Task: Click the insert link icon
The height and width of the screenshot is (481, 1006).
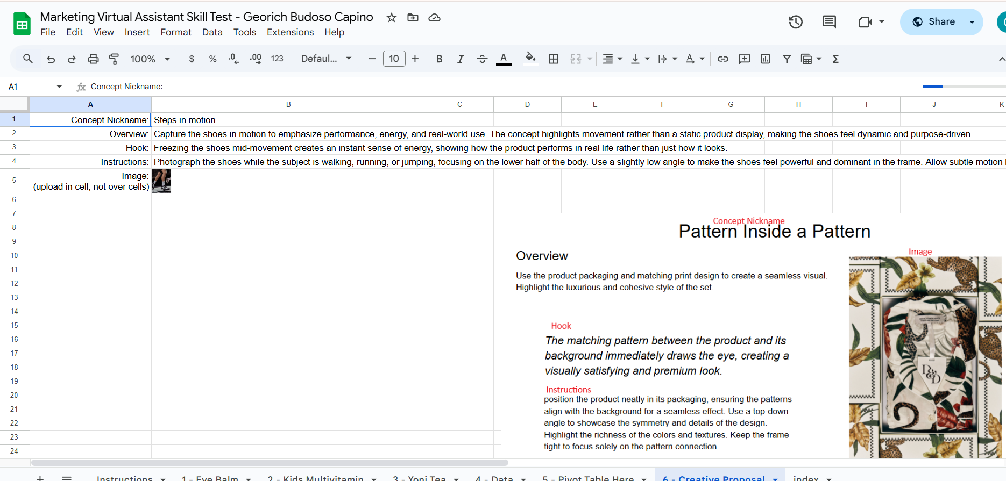Action: 723,59
